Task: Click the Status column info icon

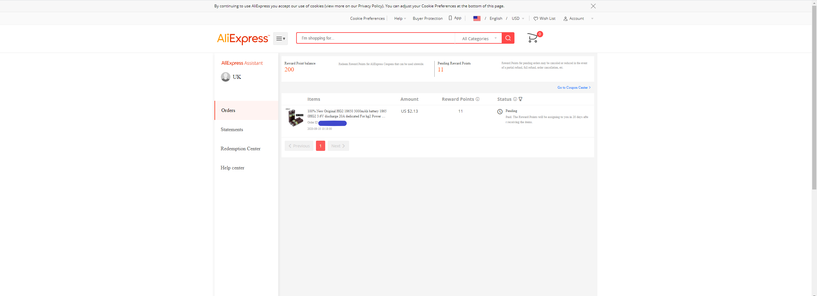Action: (515, 99)
